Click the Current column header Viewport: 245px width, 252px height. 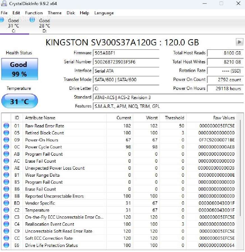(x=119, y=118)
